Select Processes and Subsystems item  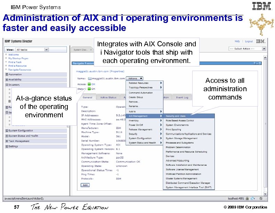[189, 143]
